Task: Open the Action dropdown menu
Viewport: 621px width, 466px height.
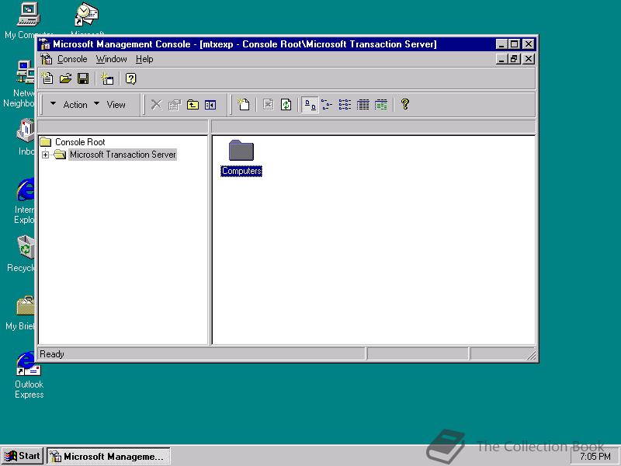Action: [x=68, y=105]
